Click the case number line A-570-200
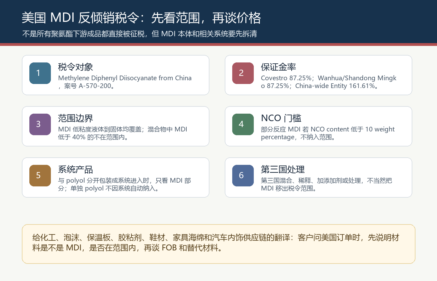The height and width of the screenshot is (281, 437). (87, 86)
